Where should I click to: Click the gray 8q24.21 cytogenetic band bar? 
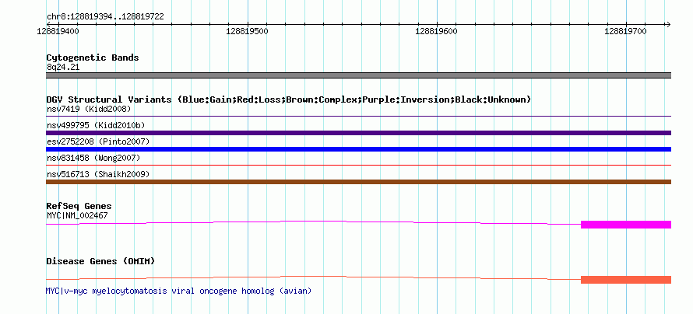tap(358, 75)
